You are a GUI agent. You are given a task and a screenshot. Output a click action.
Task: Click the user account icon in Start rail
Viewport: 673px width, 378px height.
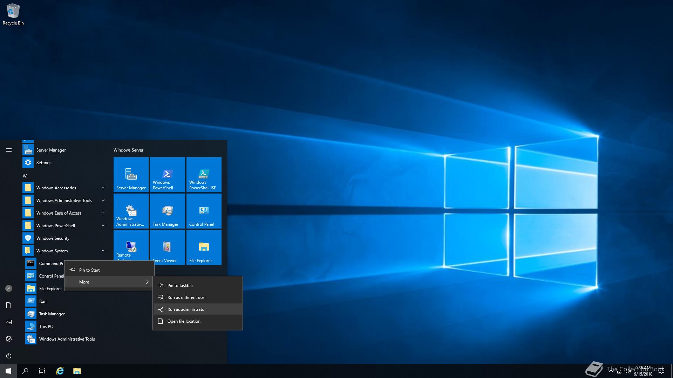(9, 288)
